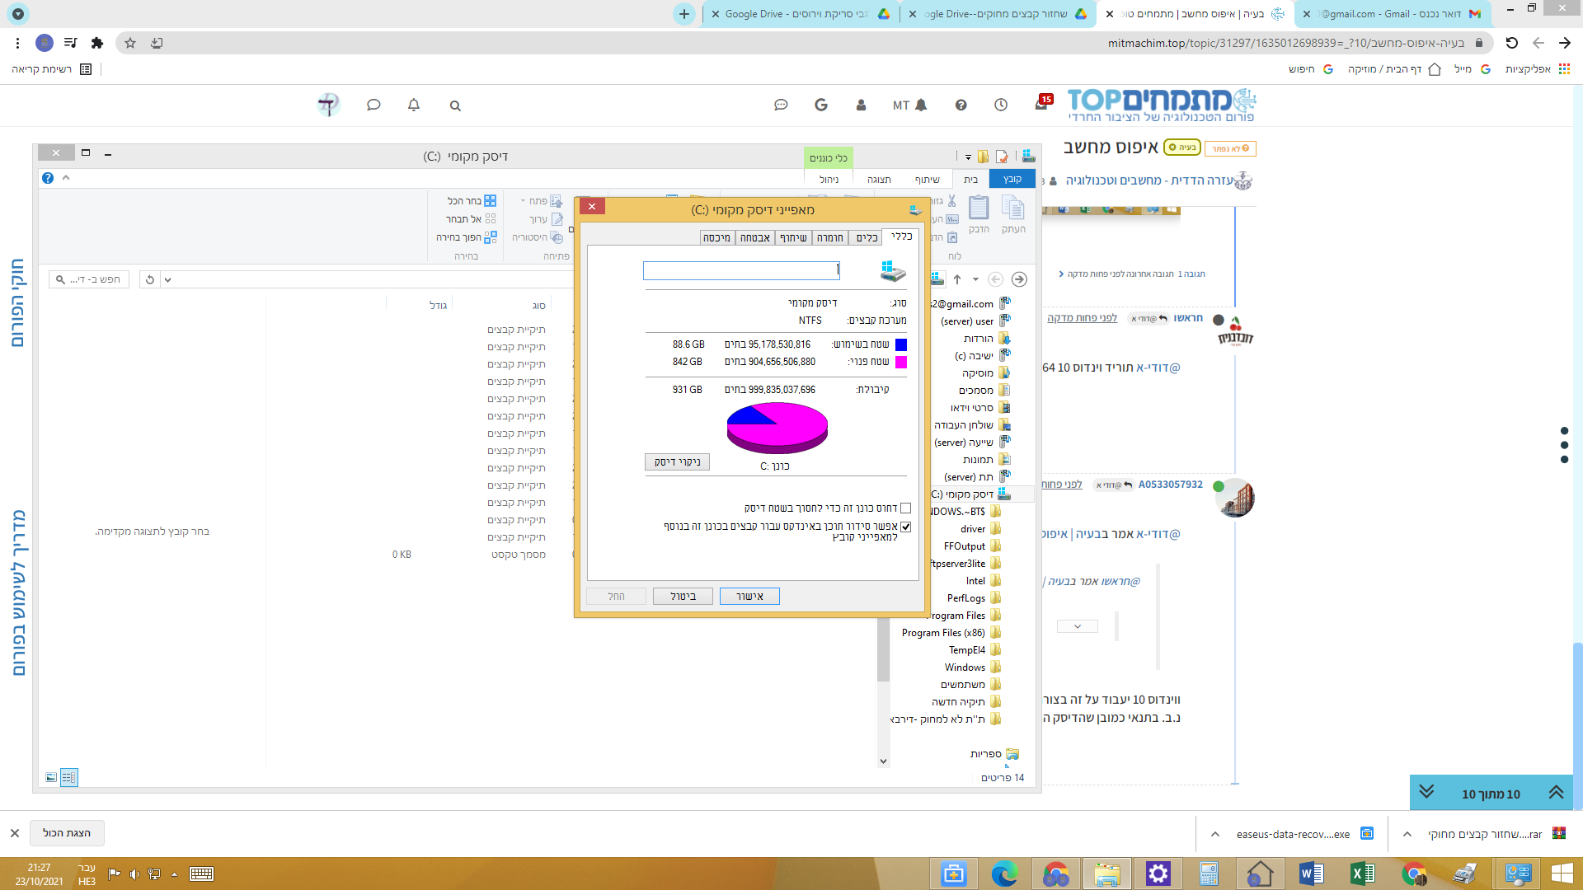1583x890 pixels.
Task: Open user A0533057932 profile link
Action: click(1170, 485)
